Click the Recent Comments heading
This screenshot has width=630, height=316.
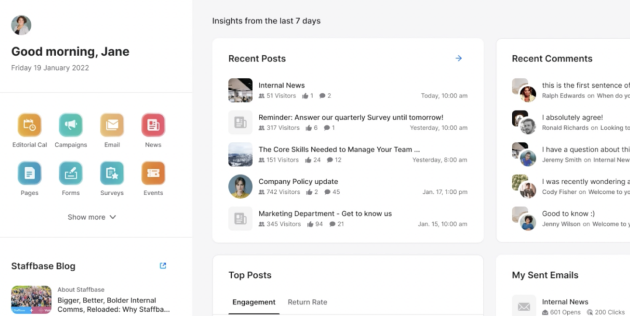point(552,58)
